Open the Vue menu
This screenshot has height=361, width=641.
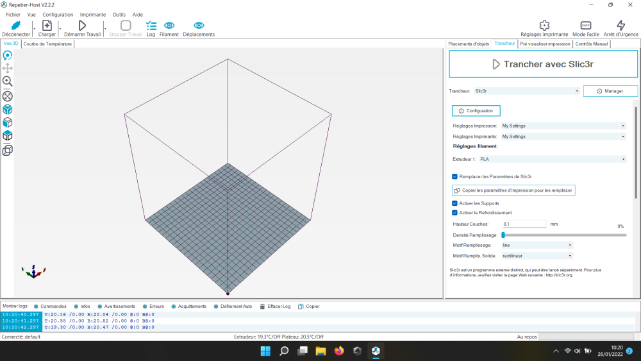click(31, 15)
